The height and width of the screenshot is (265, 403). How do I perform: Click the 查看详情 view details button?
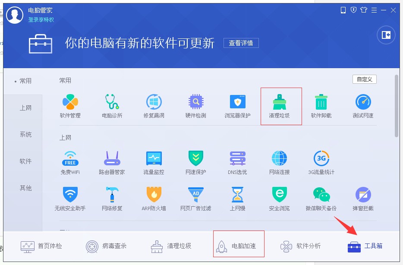coord(241,43)
